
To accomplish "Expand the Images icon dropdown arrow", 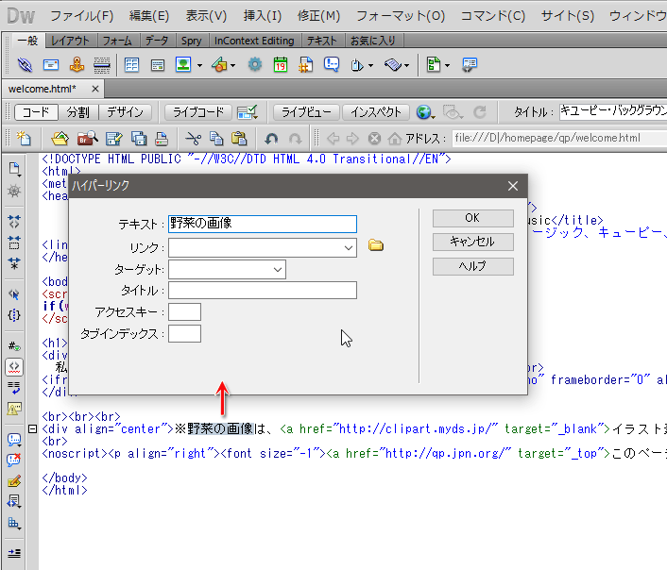I will tap(199, 65).
